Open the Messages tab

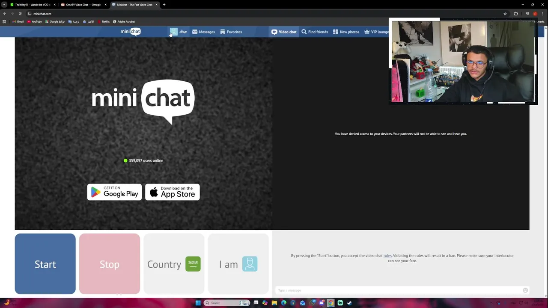point(203,32)
